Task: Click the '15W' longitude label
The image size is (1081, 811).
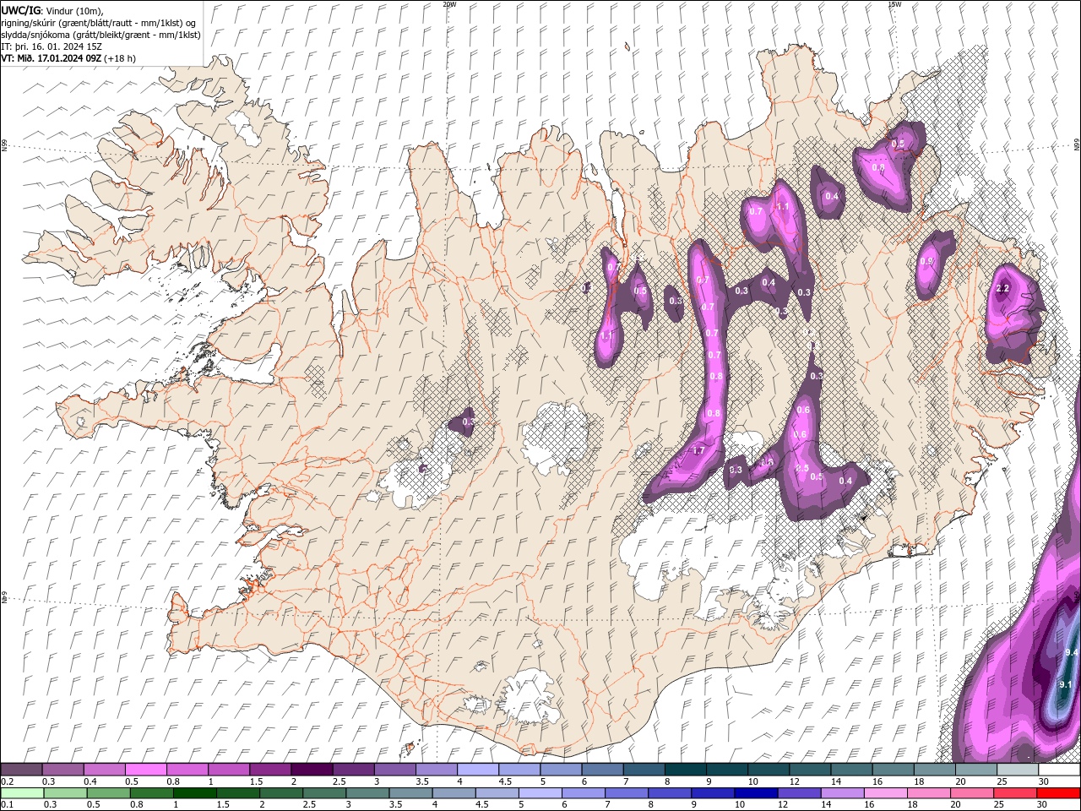Action: tap(894, 4)
